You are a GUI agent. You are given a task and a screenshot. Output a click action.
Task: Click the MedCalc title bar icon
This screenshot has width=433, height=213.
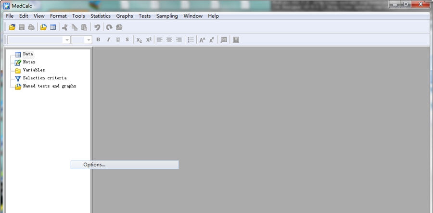pyautogui.click(x=6, y=5)
